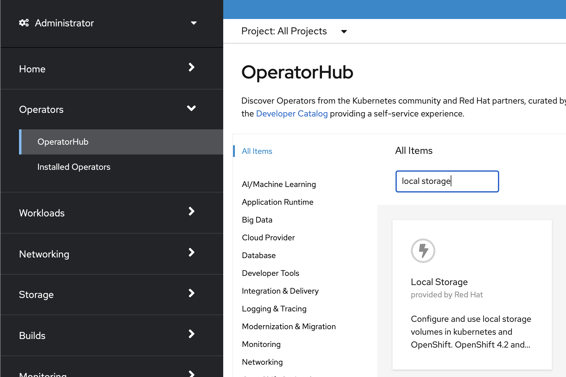Screen dimensions: 566x377
Task: Select the All Items category filter
Action: point(257,151)
